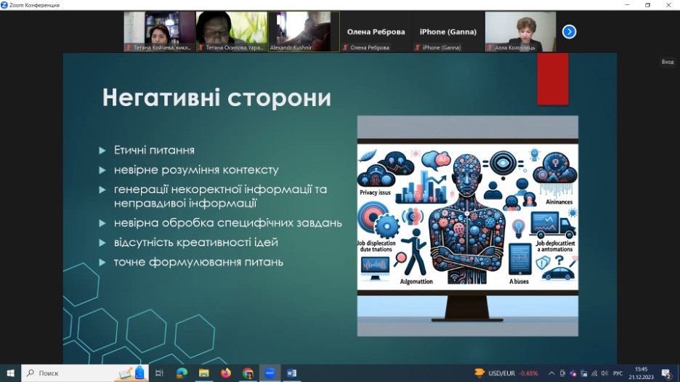
Task: Minimize the Zoom Конференция window
Action: point(627,5)
